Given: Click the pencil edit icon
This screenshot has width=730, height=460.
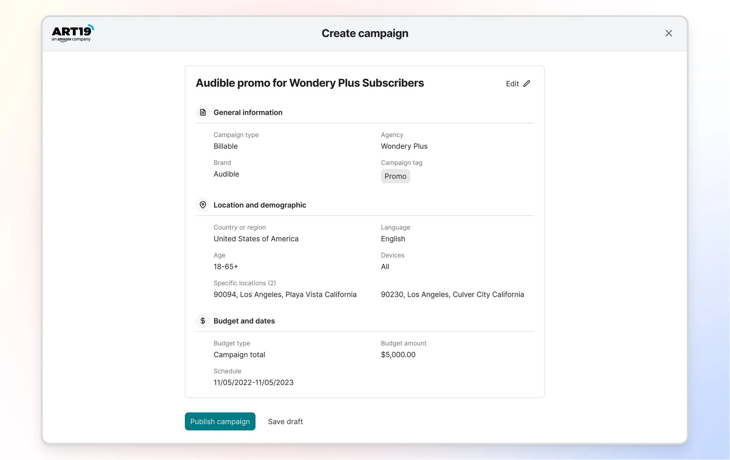Looking at the screenshot, I should [x=526, y=84].
